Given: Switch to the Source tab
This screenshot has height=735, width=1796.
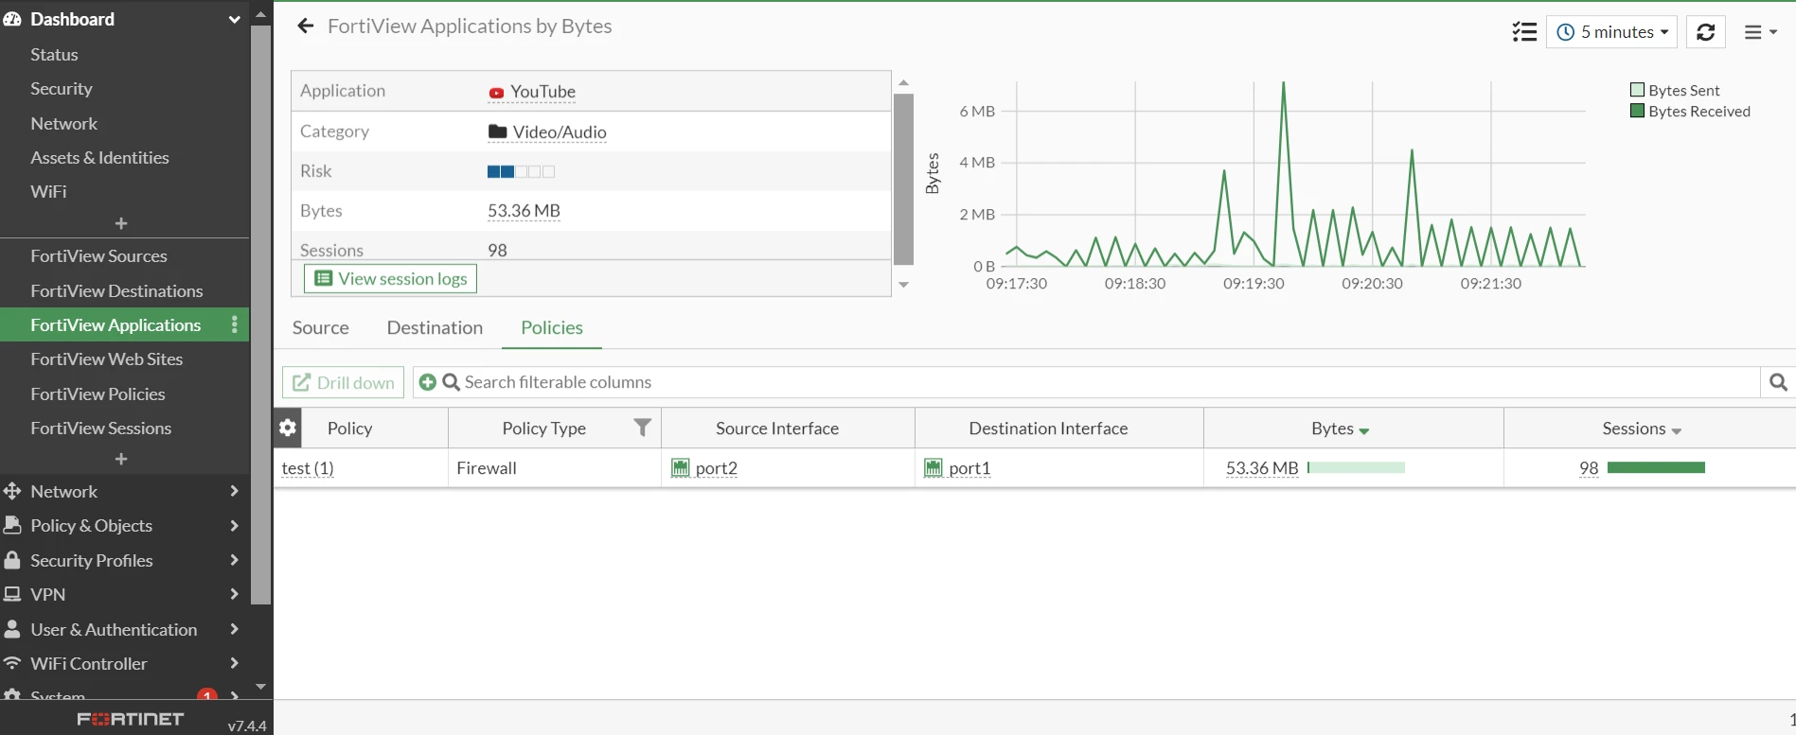Looking at the screenshot, I should pos(321,327).
